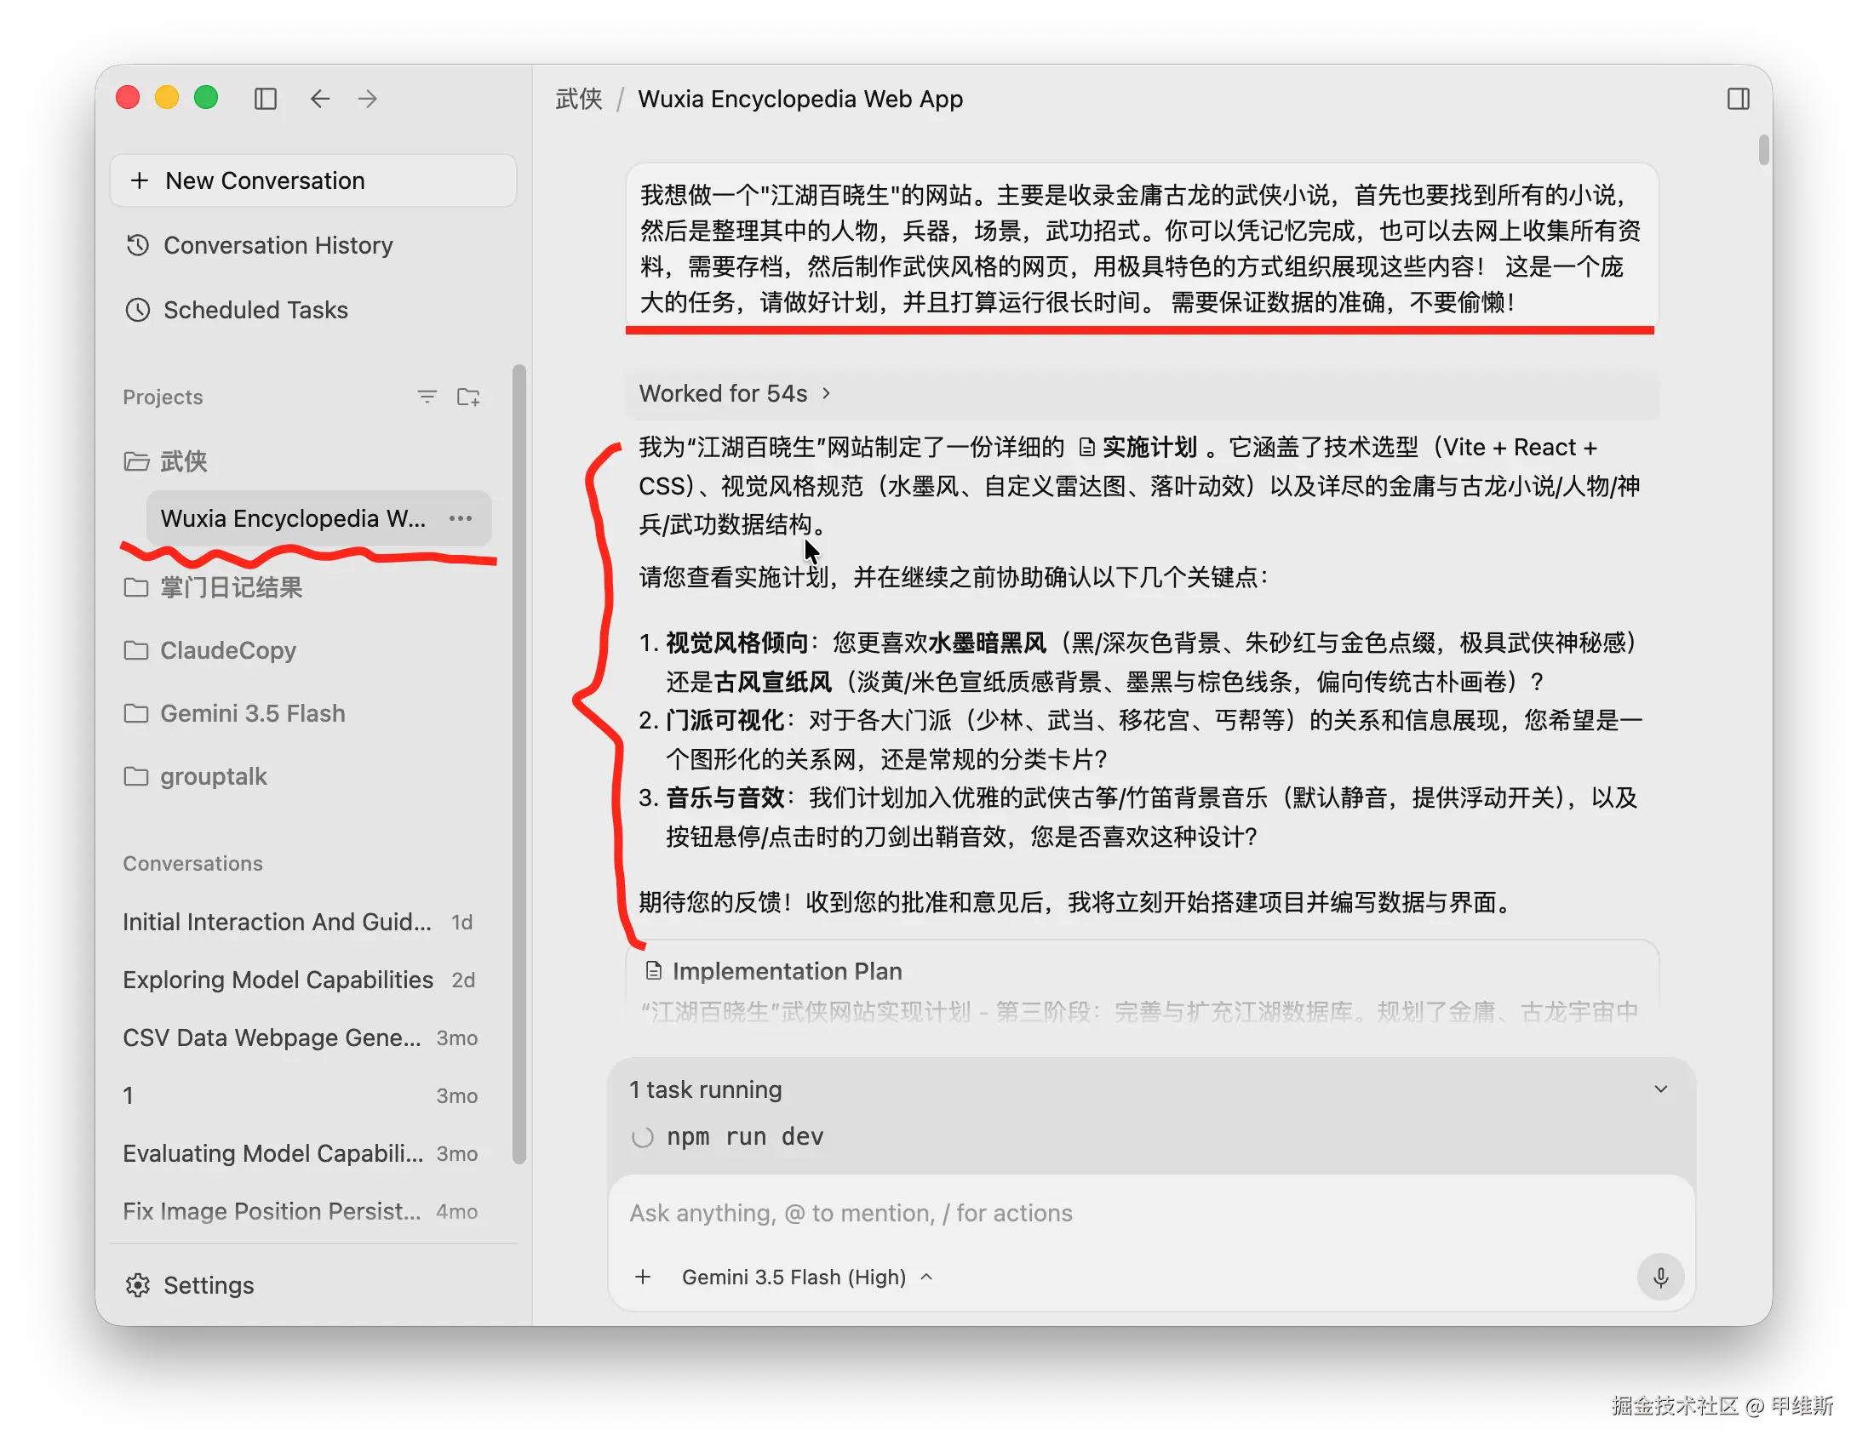1868x1452 pixels.
Task: Open Scheduled Tasks
Action: [x=255, y=310]
